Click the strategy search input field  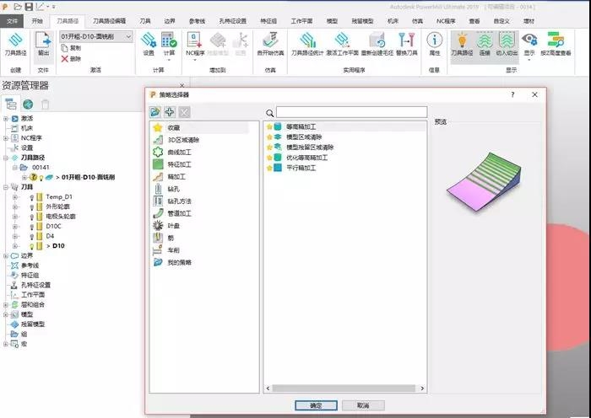[x=352, y=112]
